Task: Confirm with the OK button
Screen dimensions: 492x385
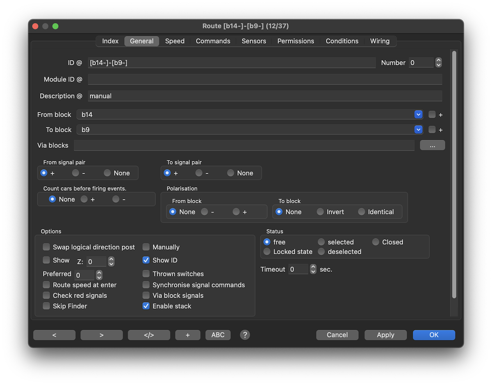Action: coord(434,335)
